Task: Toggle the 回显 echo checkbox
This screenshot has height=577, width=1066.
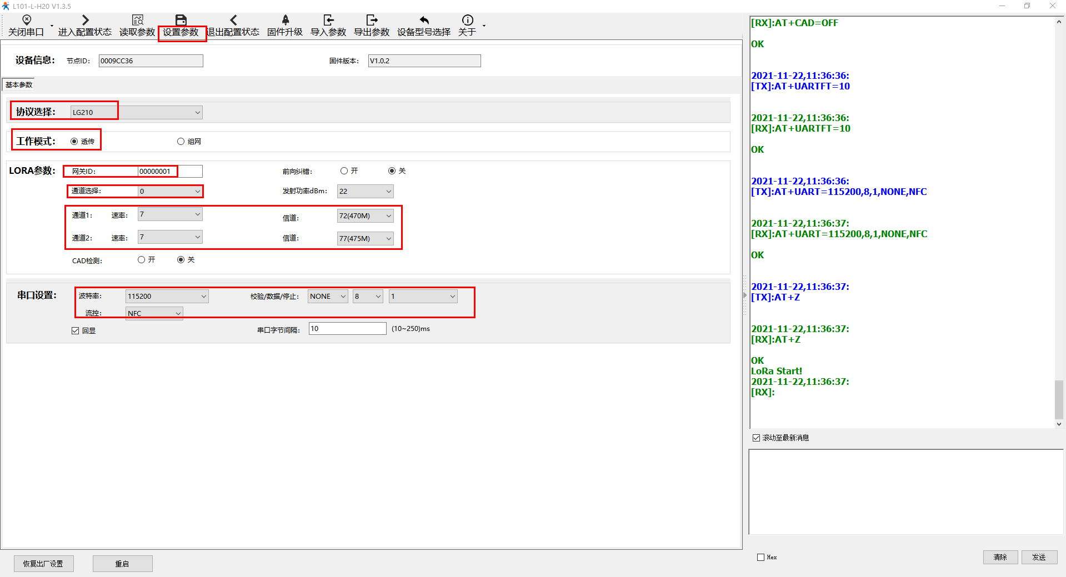Action: (x=76, y=331)
